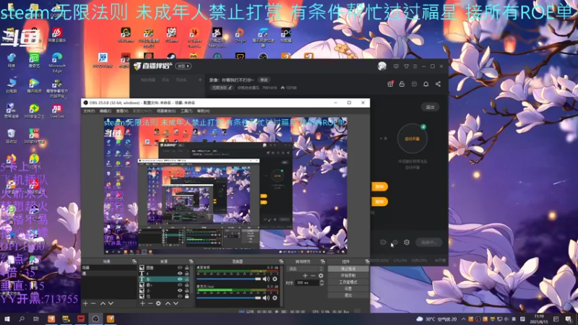
Task: Open the 淡出 transition type dropdown
Action: (306, 269)
